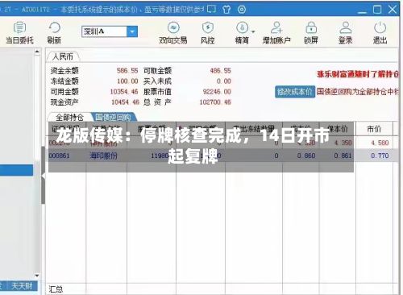This screenshot has width=403, height=295.
Task: Click 资金余额 value 586.55
Action: [127, 71]
